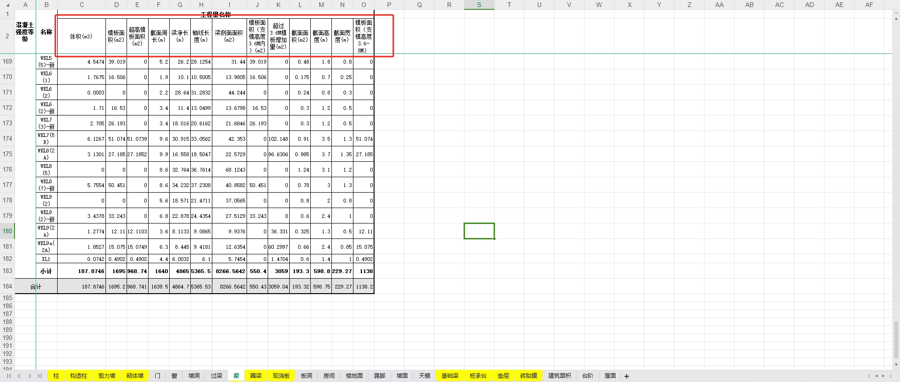
Task: Select row 180 header
Action: pos(7,231)
